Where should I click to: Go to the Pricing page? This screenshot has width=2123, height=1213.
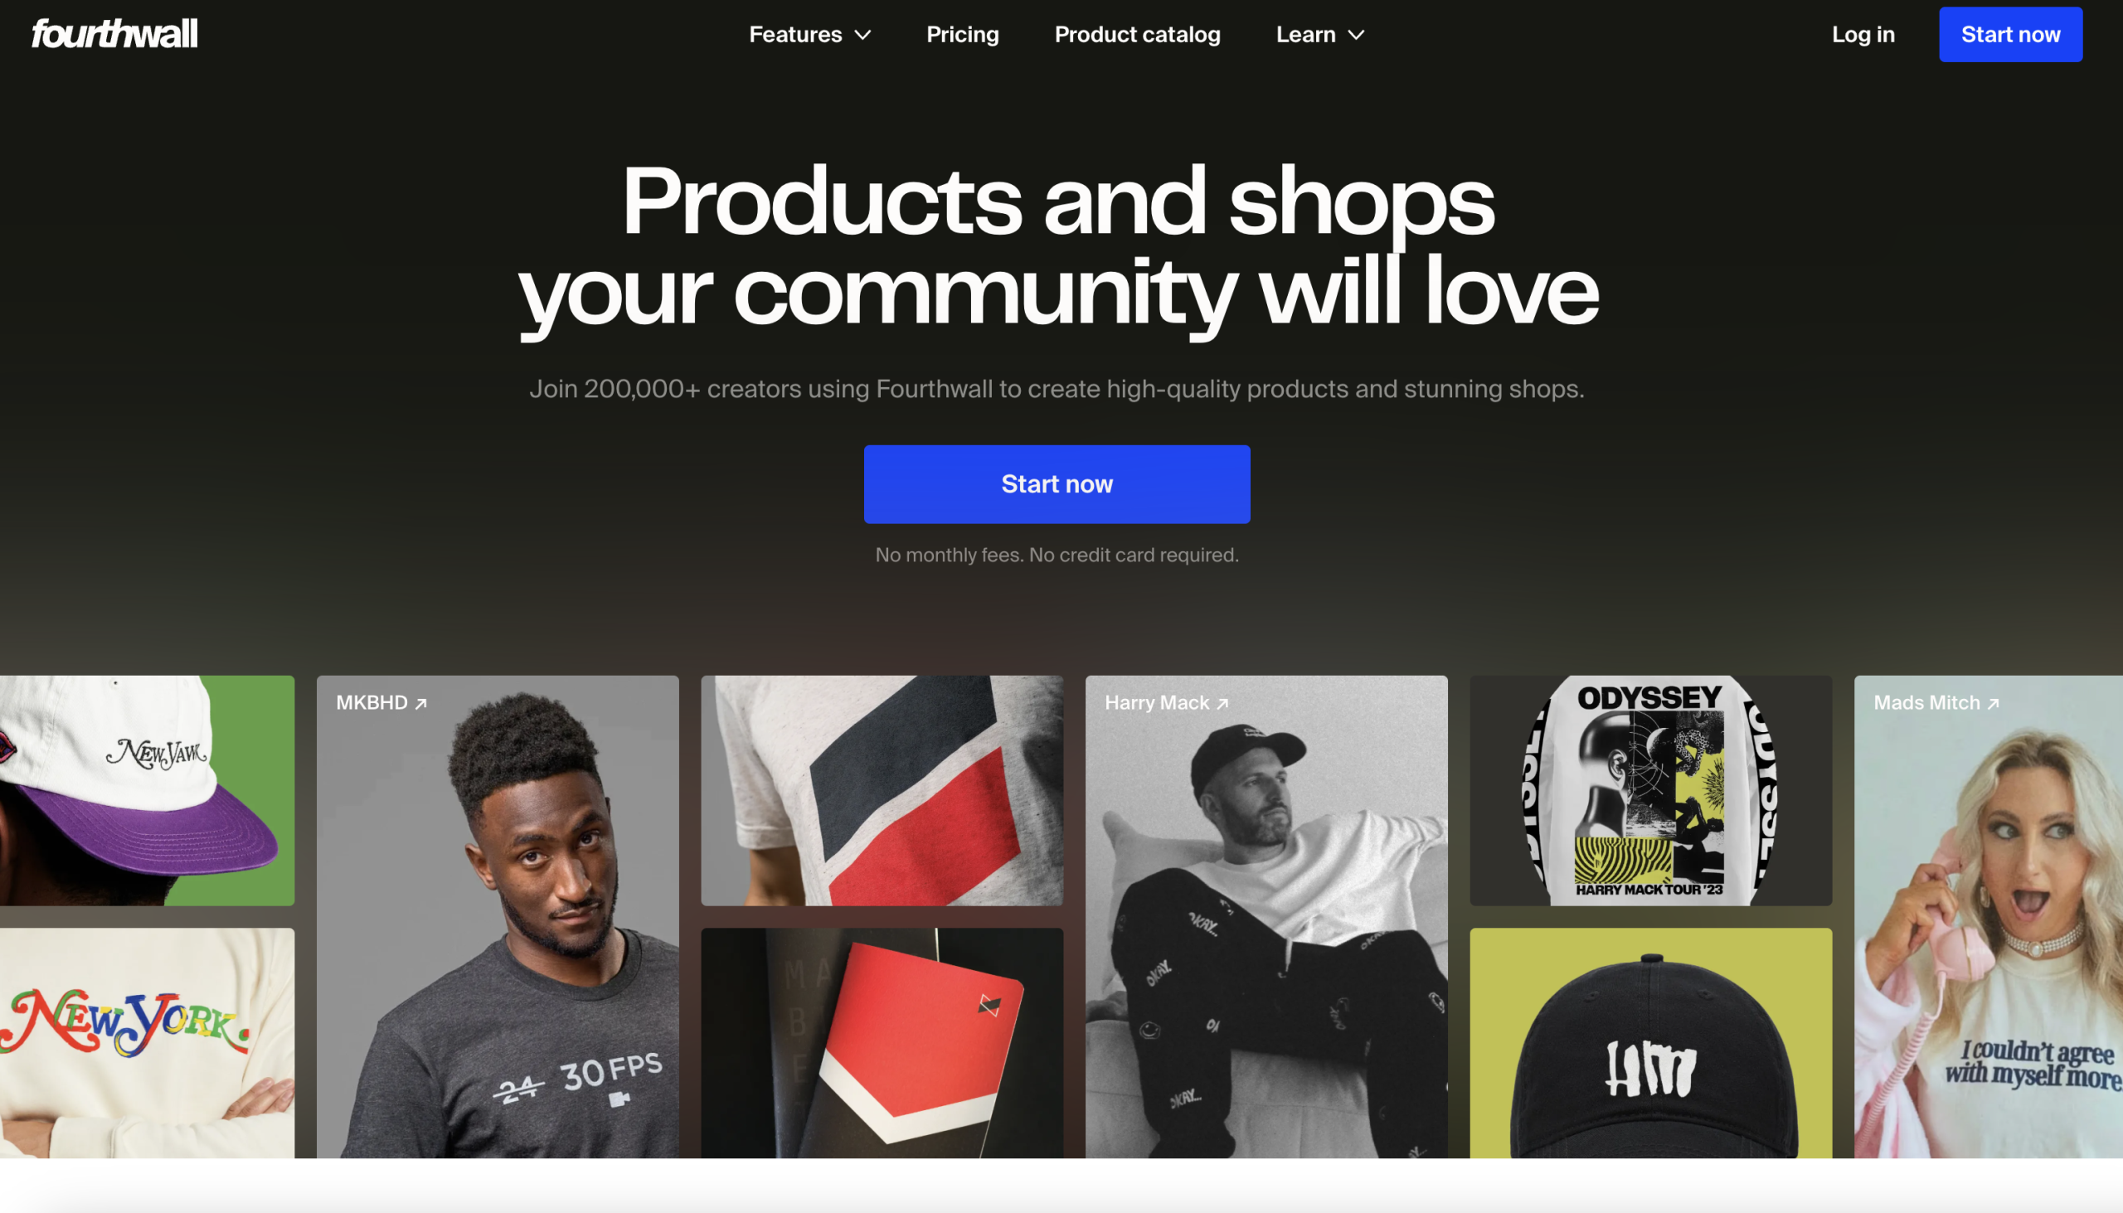tap(962, 34)
